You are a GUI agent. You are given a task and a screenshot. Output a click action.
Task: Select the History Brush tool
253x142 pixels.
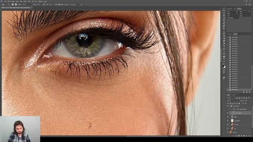pos(224,33)
